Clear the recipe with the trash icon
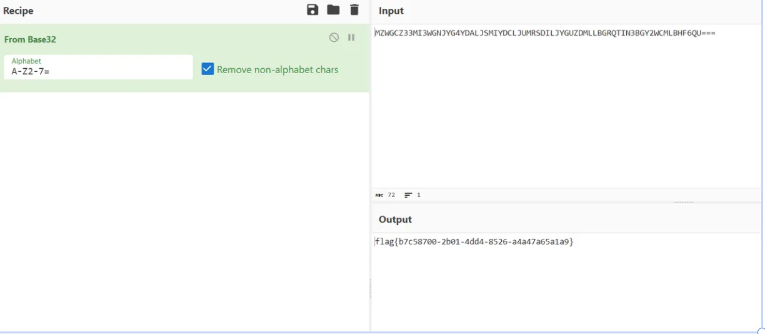765x334 pixels. coord(354,10)
